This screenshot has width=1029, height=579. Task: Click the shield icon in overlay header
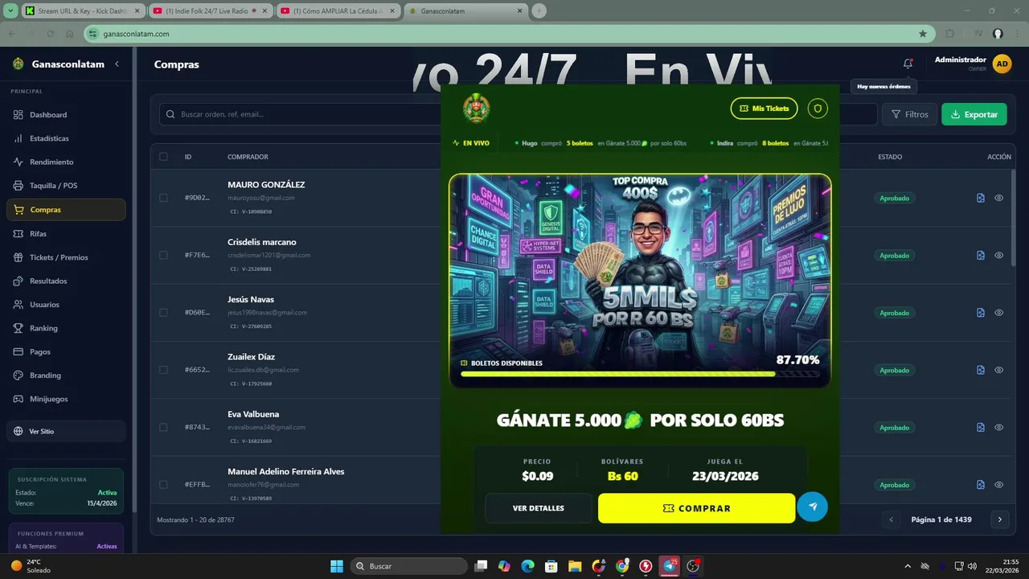tap(818, 108)
